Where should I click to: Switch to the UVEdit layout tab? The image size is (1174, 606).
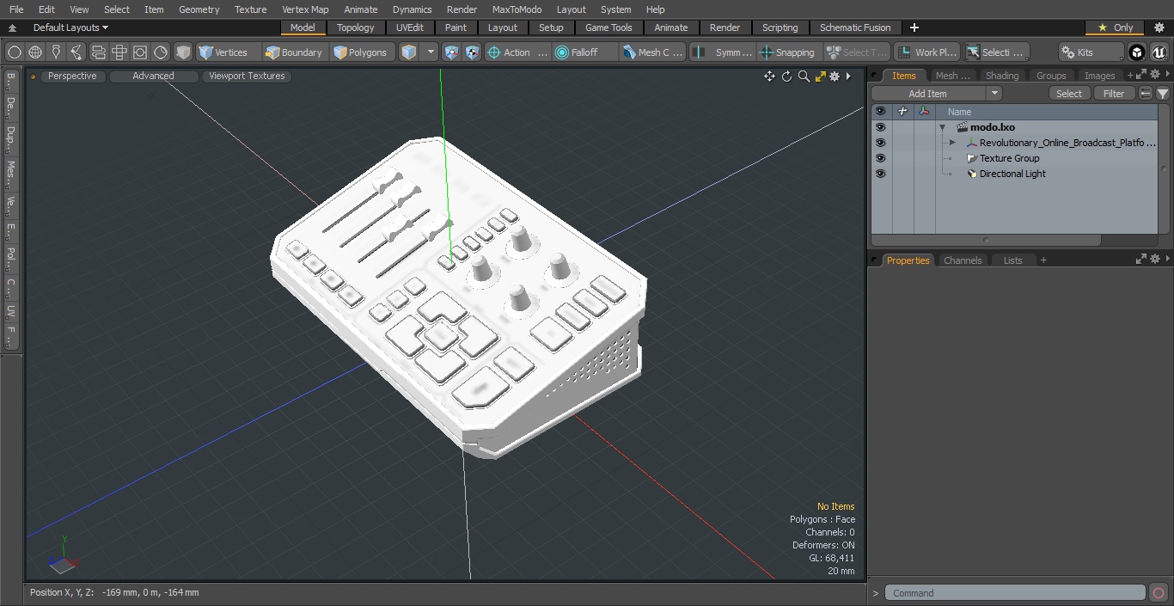(x=410, y=28)
